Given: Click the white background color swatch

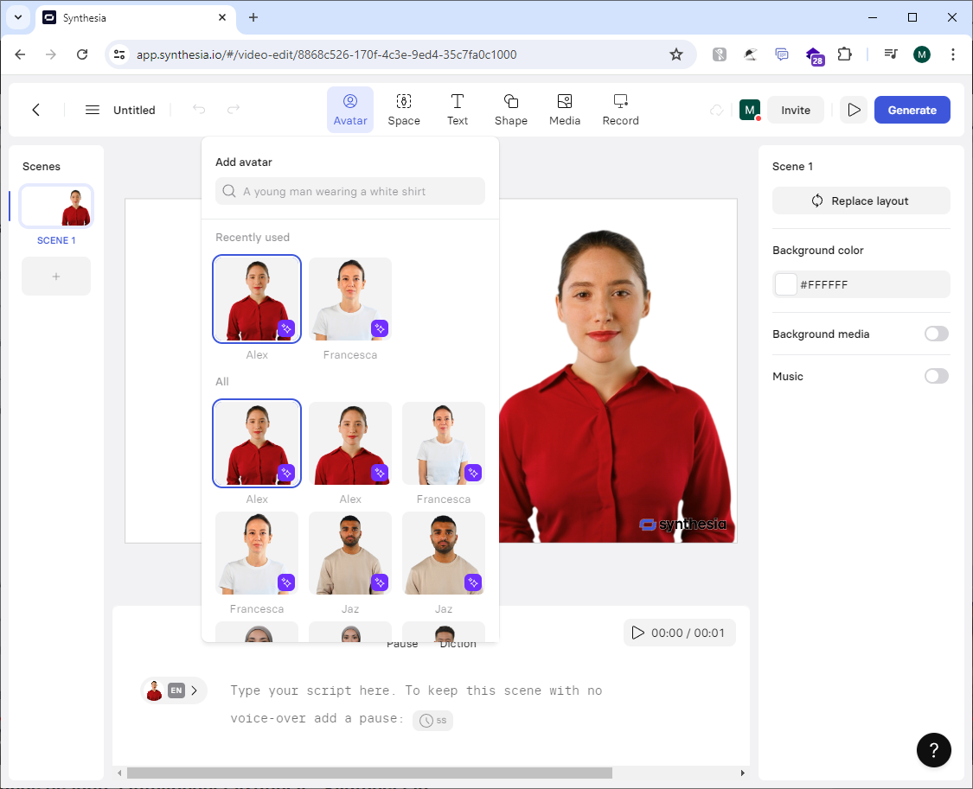Looking at the screenshot, I should (x=785, y=284).
